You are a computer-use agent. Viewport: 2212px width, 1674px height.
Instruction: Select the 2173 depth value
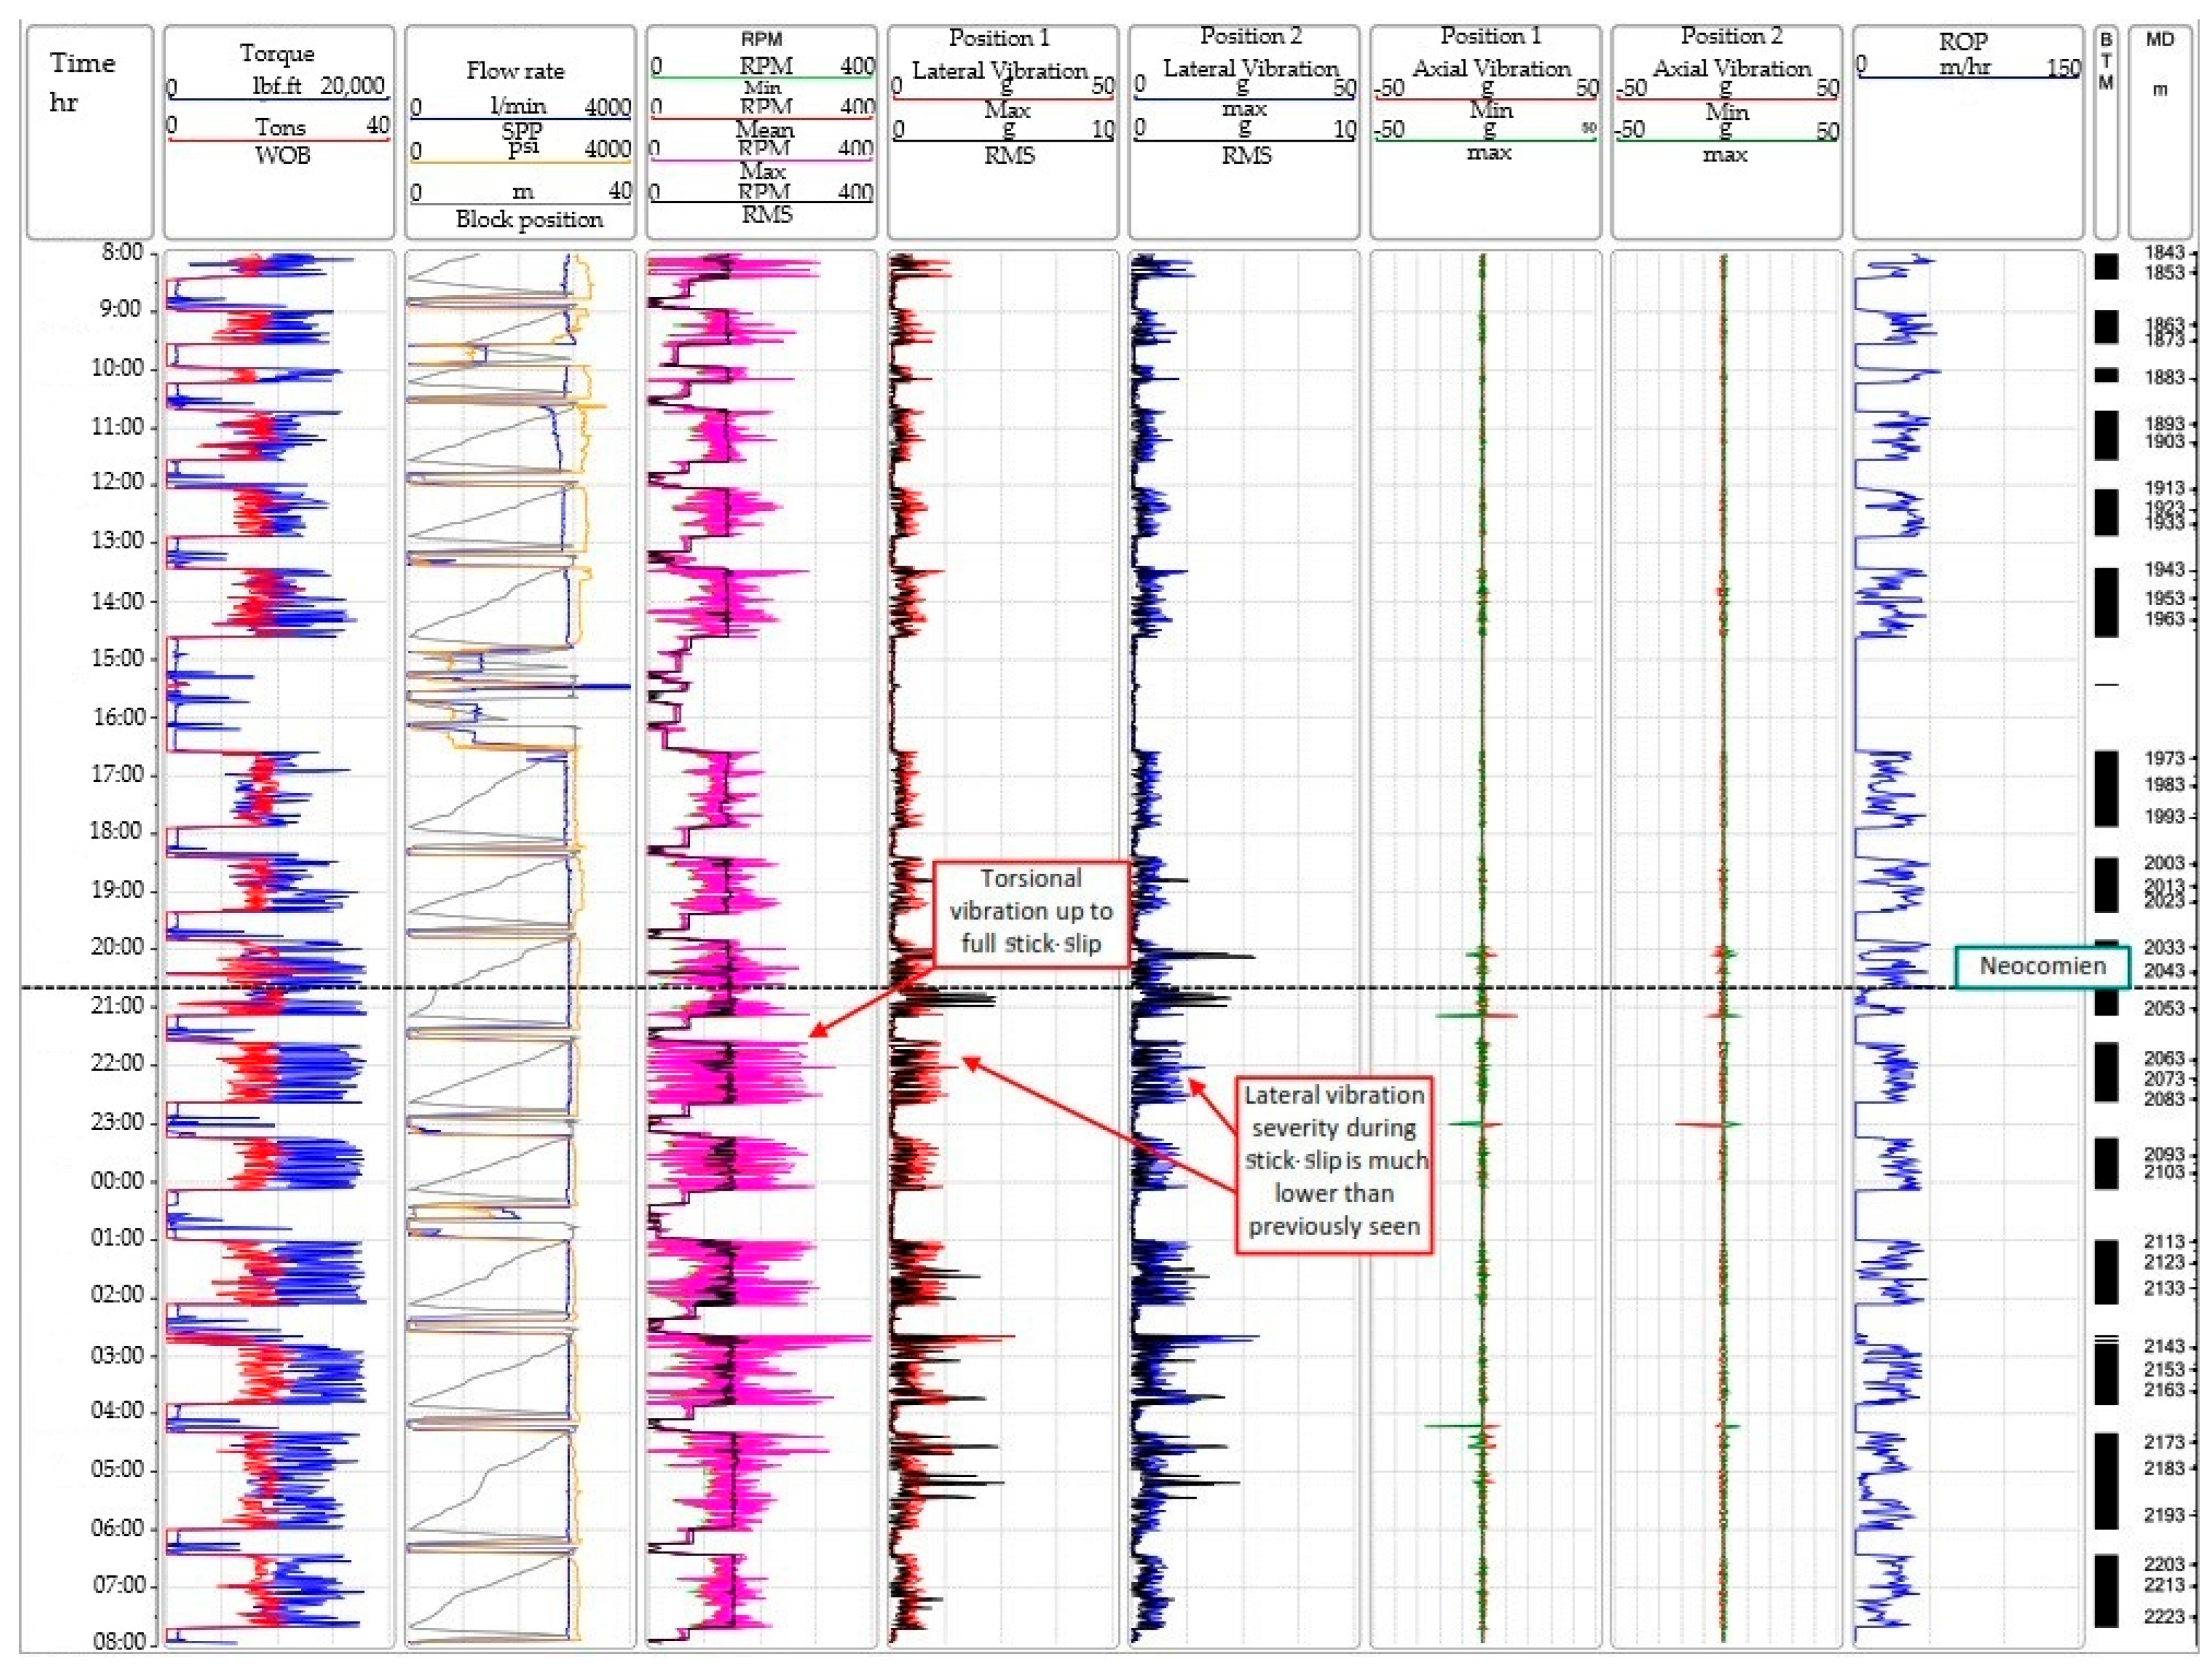point(2164,1442)
